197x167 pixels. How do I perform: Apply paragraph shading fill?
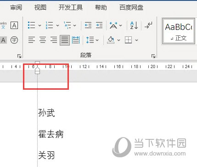point(111,40)
